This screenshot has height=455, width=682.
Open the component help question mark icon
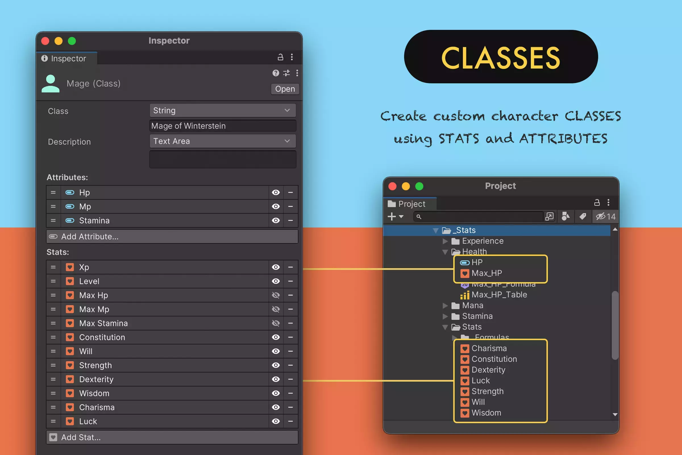(275, 73)
